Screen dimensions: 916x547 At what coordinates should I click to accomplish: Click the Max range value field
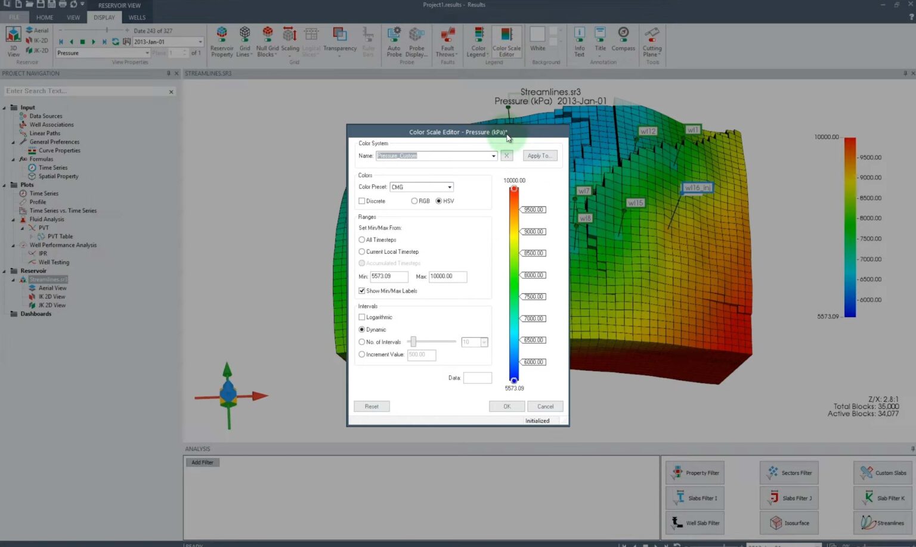click(x=447, y=276)
